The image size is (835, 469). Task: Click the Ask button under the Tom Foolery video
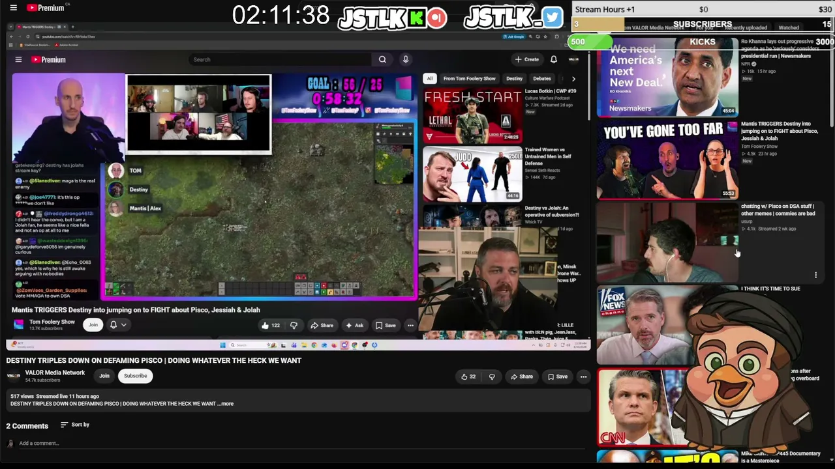pyautogui.click(x=354, y=325)
